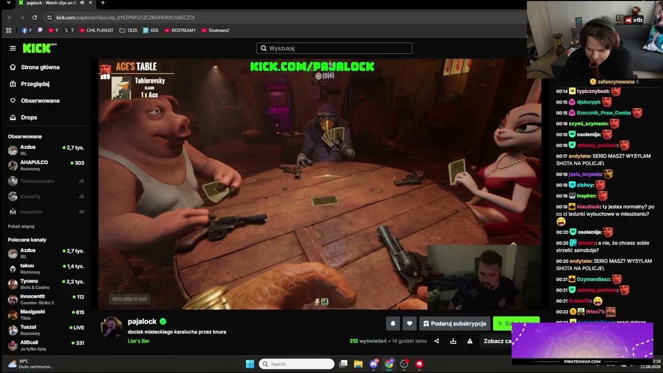Screen dimensions: 663x373
Task: Open recommended channel takuu
Action: click(46, 268)
